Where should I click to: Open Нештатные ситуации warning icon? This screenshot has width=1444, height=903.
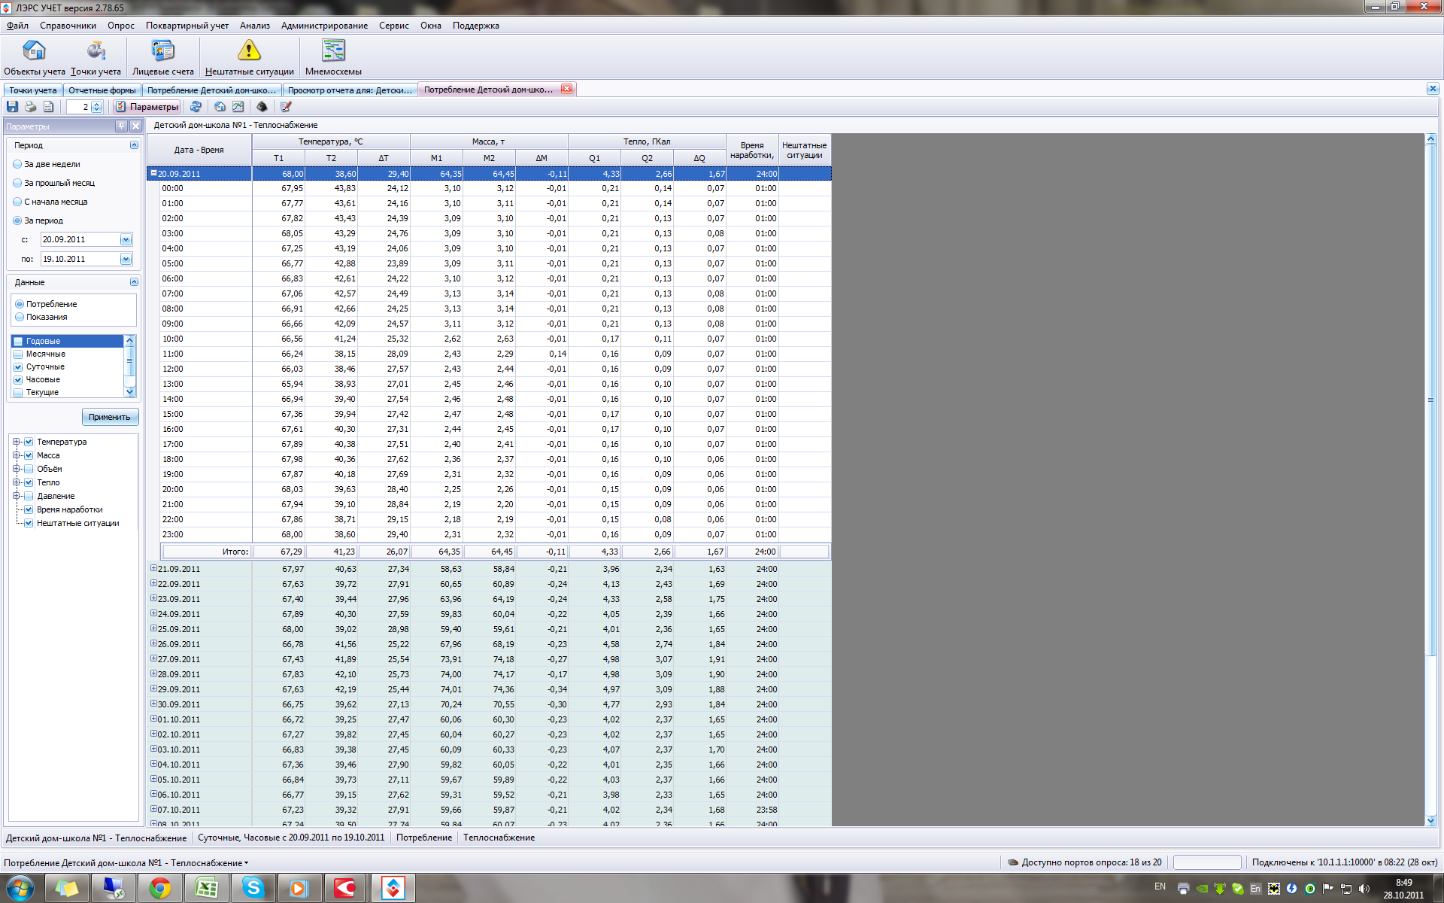coord(249,58)
